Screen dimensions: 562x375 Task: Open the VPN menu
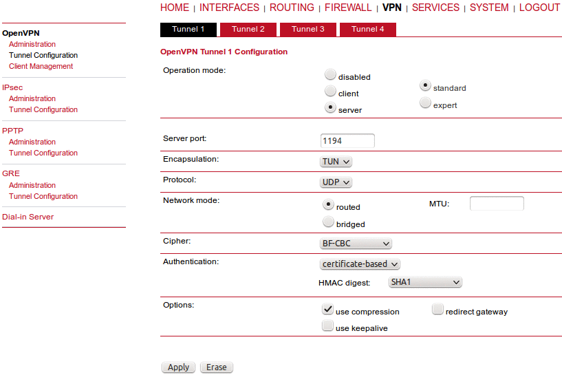click(x=392, y=8)
